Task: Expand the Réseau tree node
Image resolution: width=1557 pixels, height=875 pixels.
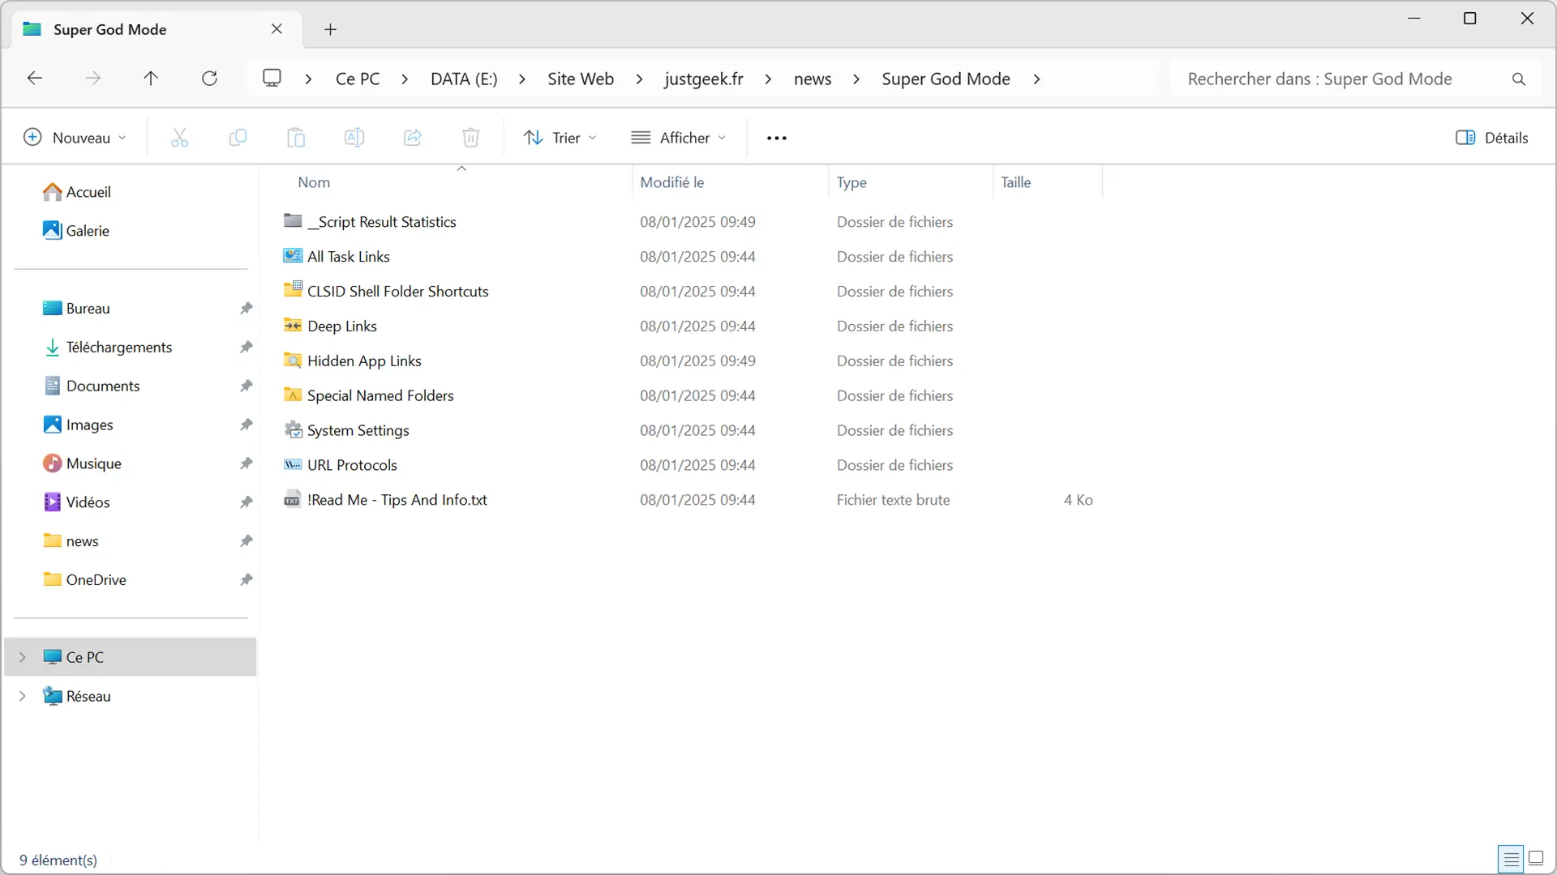Action: point(23,696)
